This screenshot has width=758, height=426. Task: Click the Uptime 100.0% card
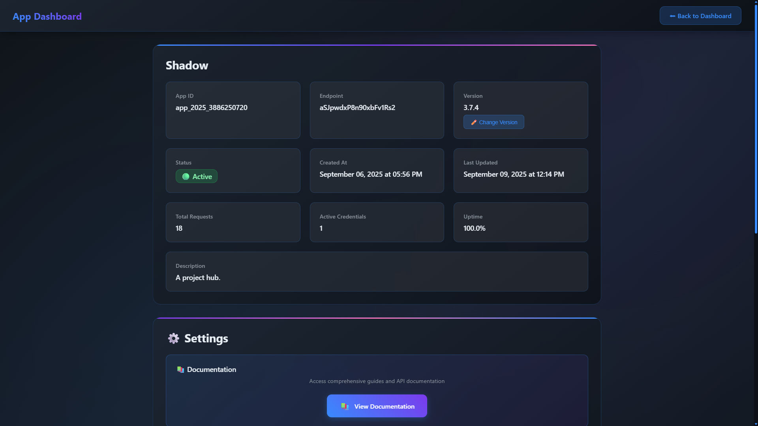[520, 222]
